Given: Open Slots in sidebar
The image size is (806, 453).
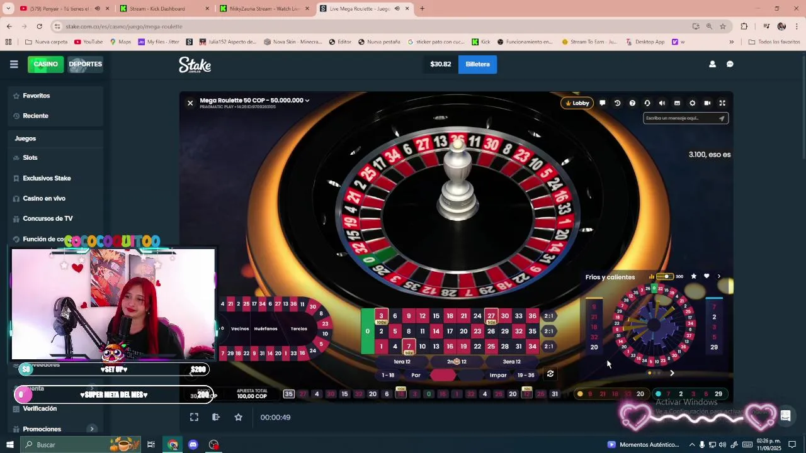Looking at the screenshot, I should coord(30,158).
